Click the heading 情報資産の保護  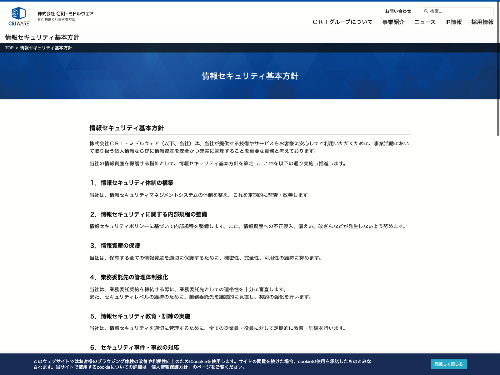(x=120, y=246)
